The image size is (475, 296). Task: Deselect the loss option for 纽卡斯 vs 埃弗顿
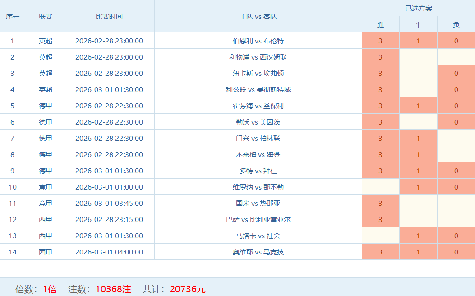(x=456, y=74)
